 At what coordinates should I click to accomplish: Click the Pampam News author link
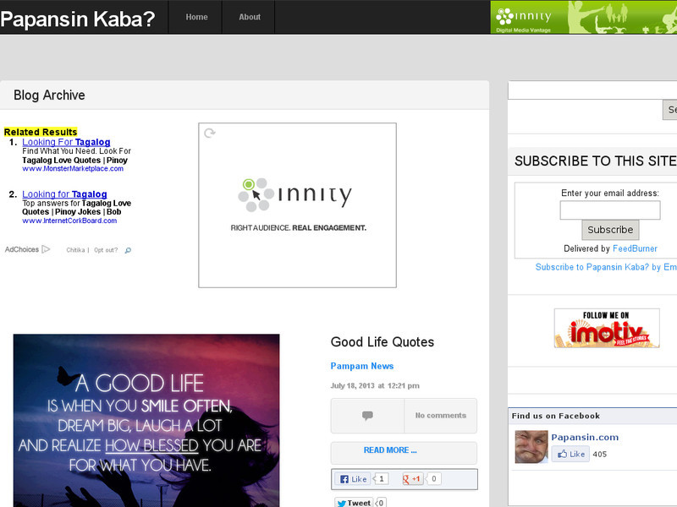point(362,366)
